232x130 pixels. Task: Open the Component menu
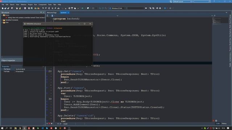42,5
